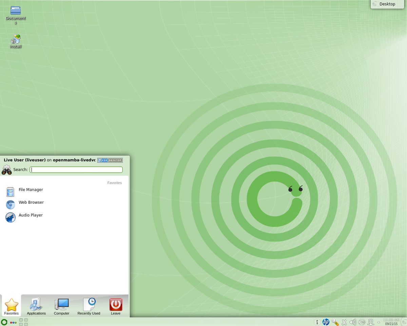Screen dimensions: 407x326
Task: Open the Leave tab
Action: [x=115, y=306]
